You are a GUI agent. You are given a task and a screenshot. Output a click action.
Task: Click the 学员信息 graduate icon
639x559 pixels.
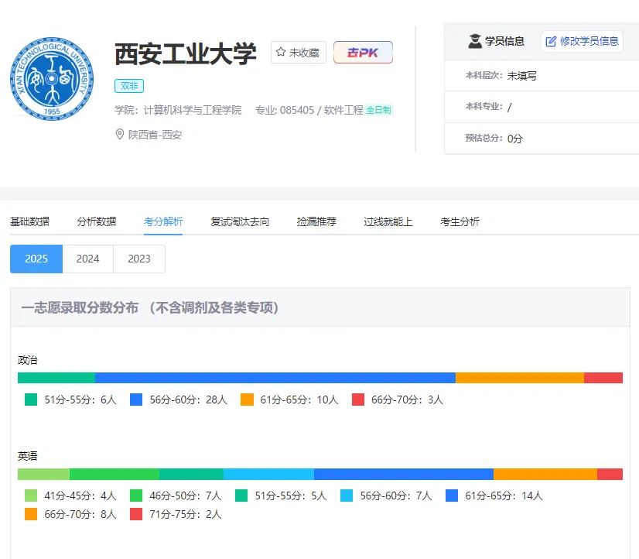pos(475,41)
